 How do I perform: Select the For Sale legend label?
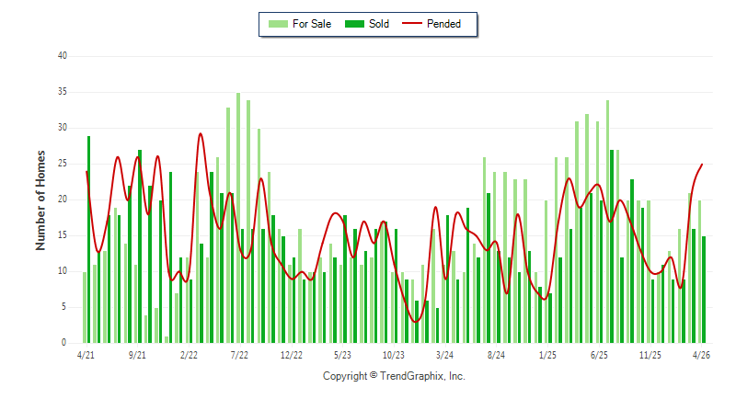(x=312, y=24)
